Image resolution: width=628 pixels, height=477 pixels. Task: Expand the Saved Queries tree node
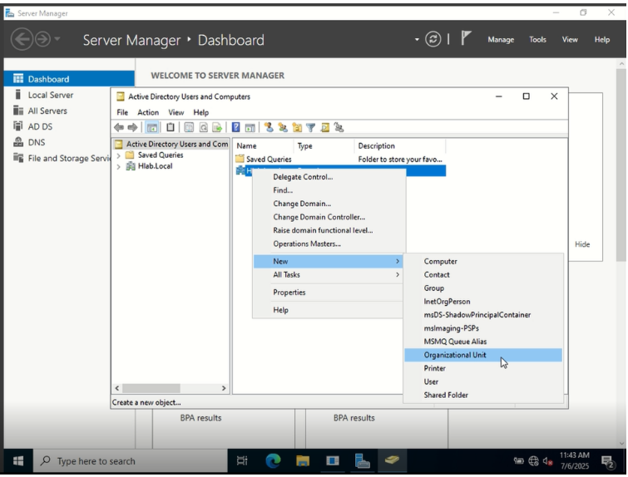pos(119,155)
